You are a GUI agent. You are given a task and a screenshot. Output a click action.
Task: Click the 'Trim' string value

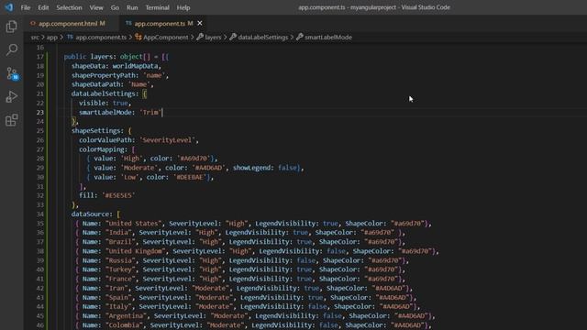(x=150, y=112)
